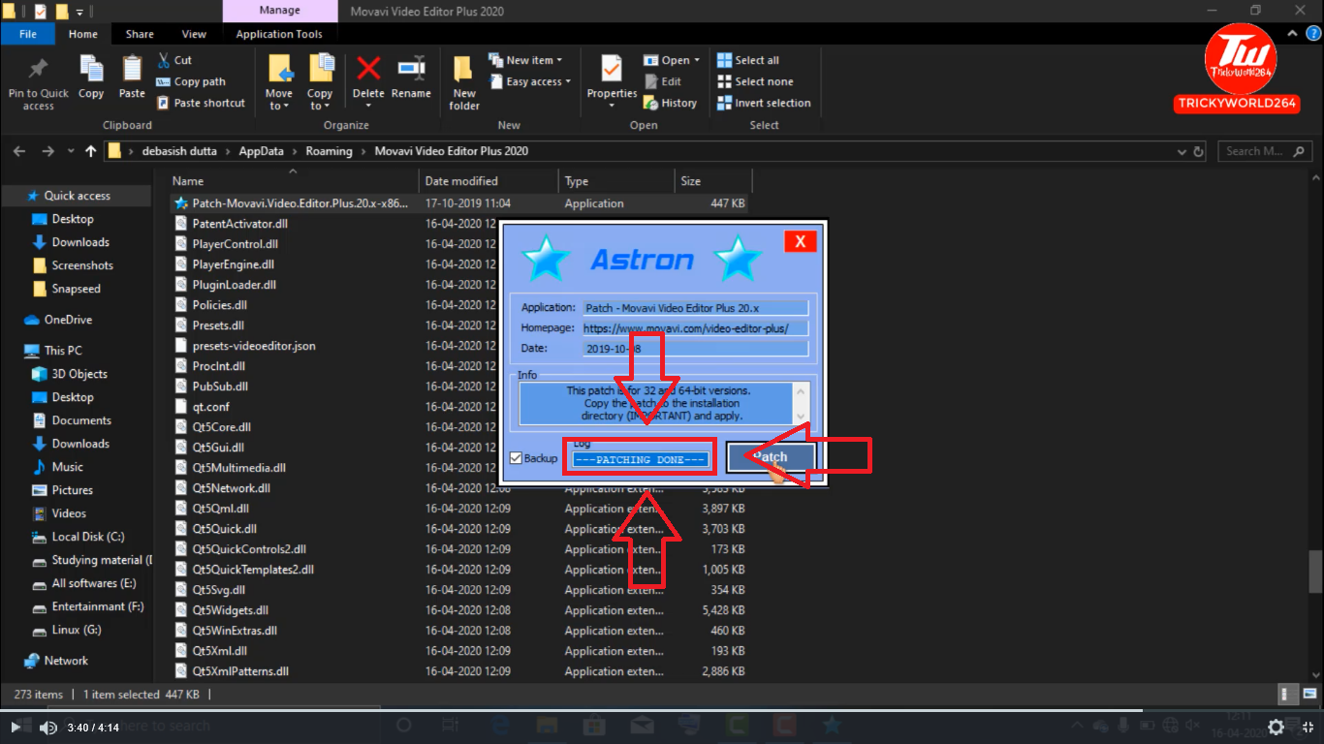Open video settings gear icon
Viewport: 1324px width, 744px height.
pos(1277,728)
